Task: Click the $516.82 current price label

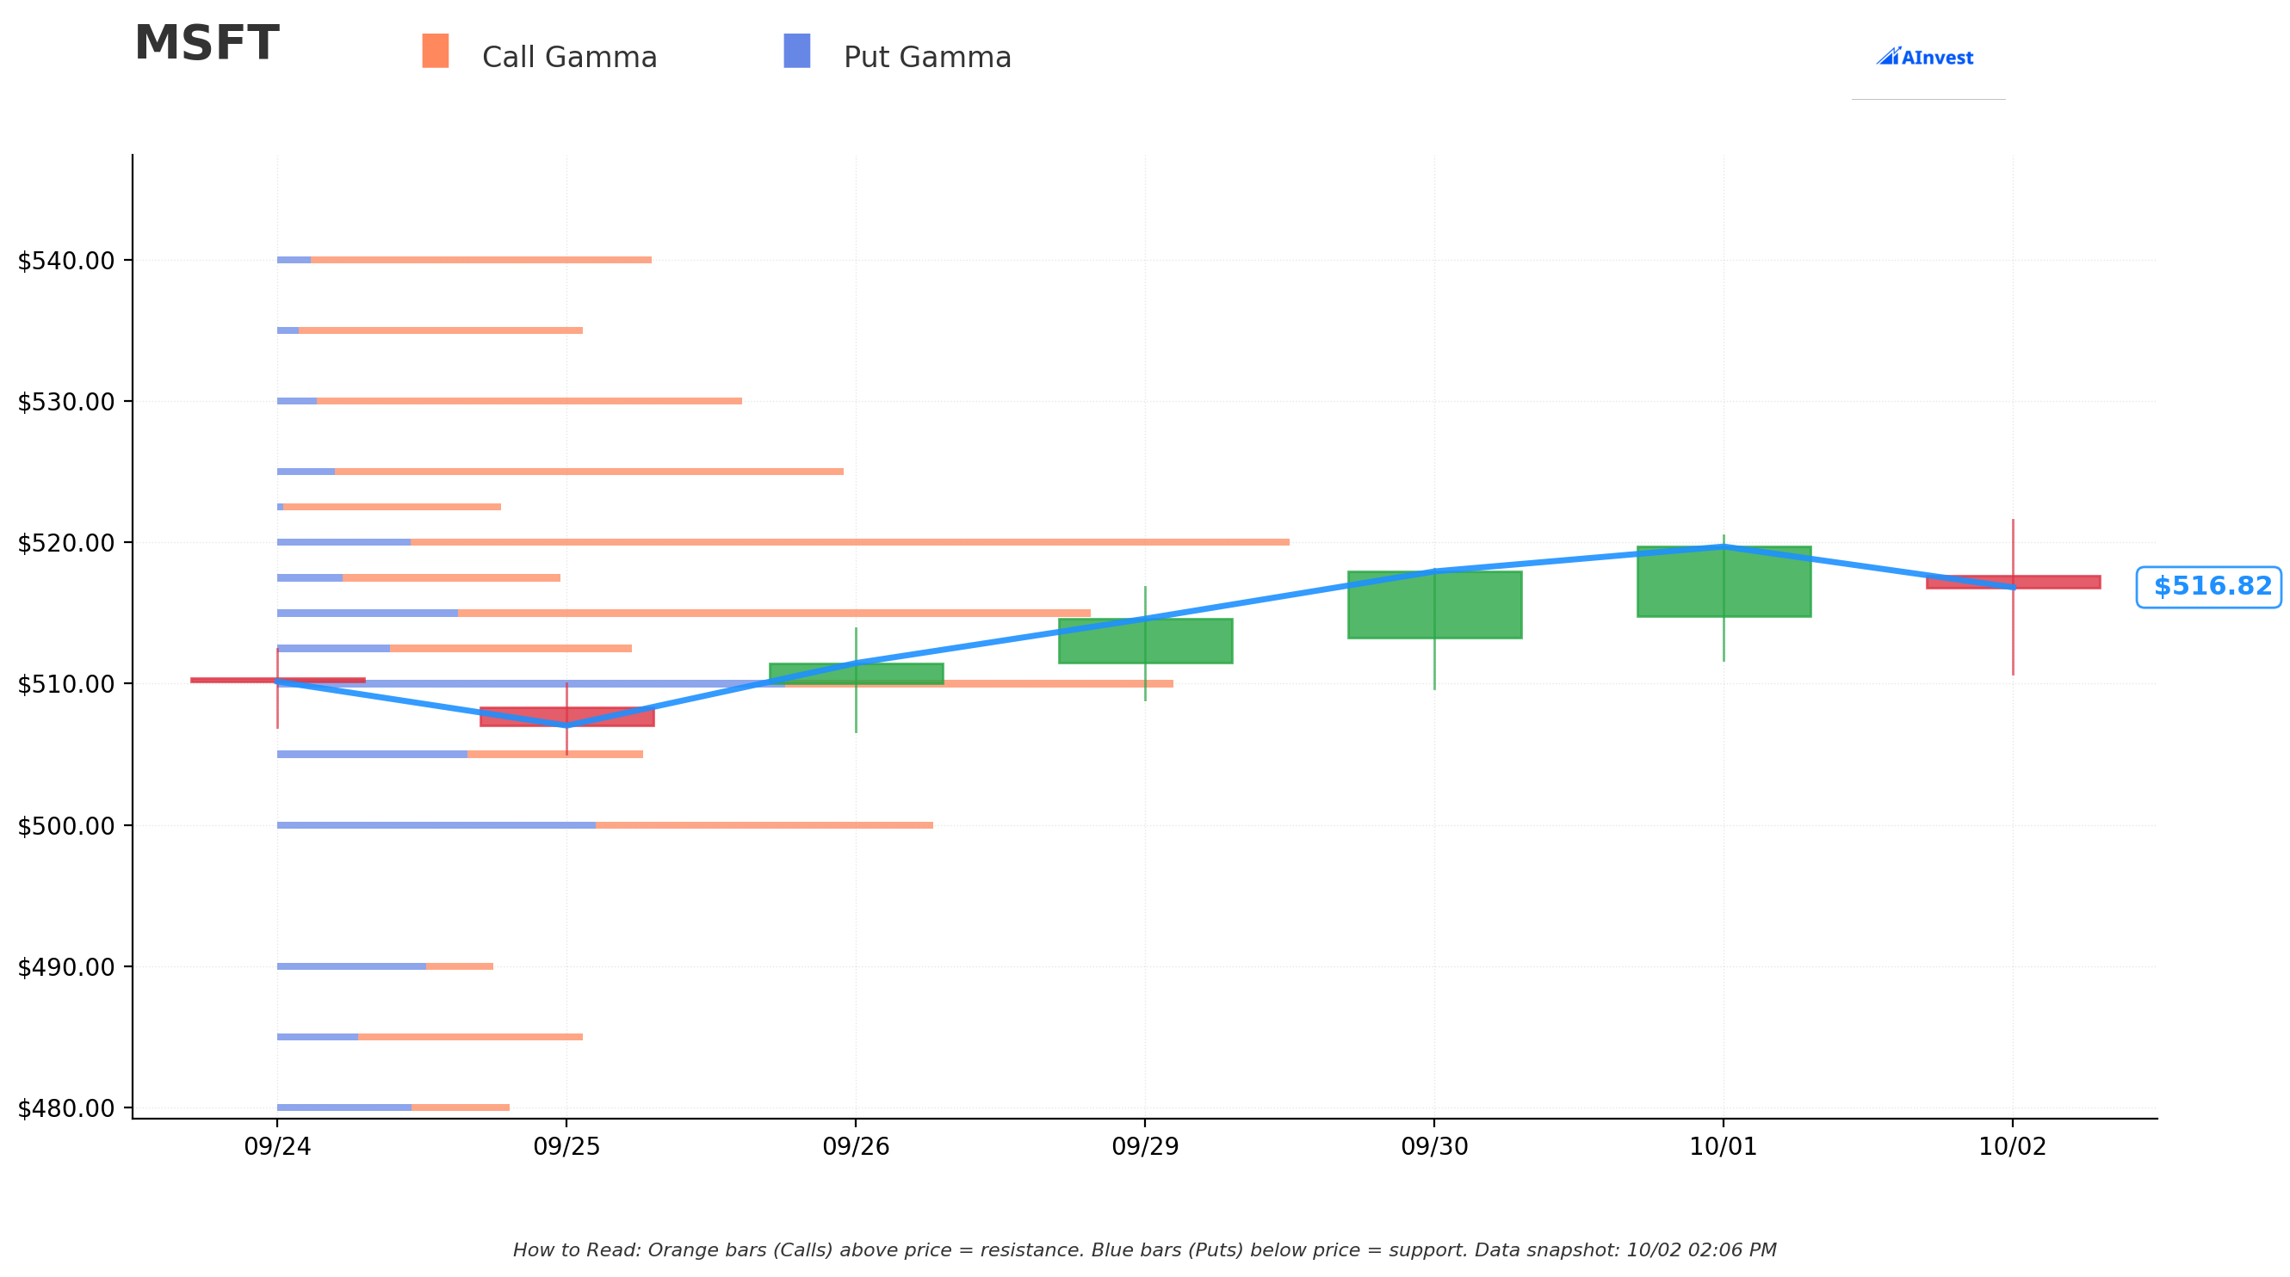Action: click(2208, 587)
